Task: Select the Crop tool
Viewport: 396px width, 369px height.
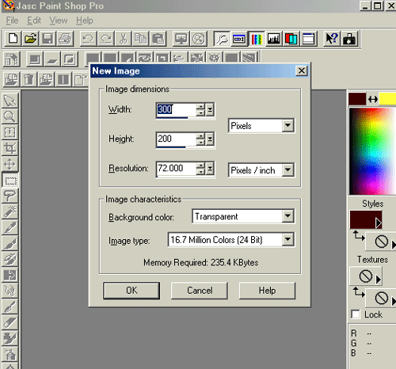Action: point(10,148)
